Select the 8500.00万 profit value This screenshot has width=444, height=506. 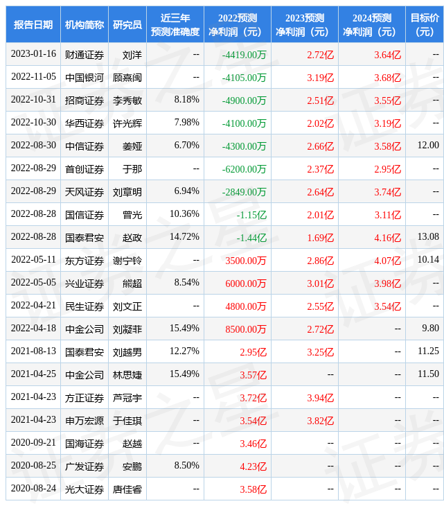246,329
